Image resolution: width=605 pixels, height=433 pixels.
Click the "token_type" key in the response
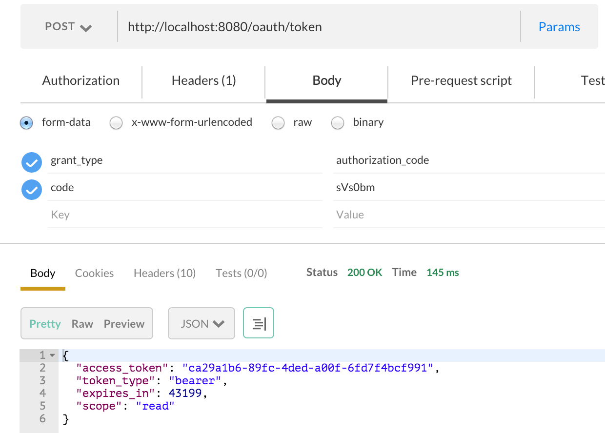click(116, 381)
